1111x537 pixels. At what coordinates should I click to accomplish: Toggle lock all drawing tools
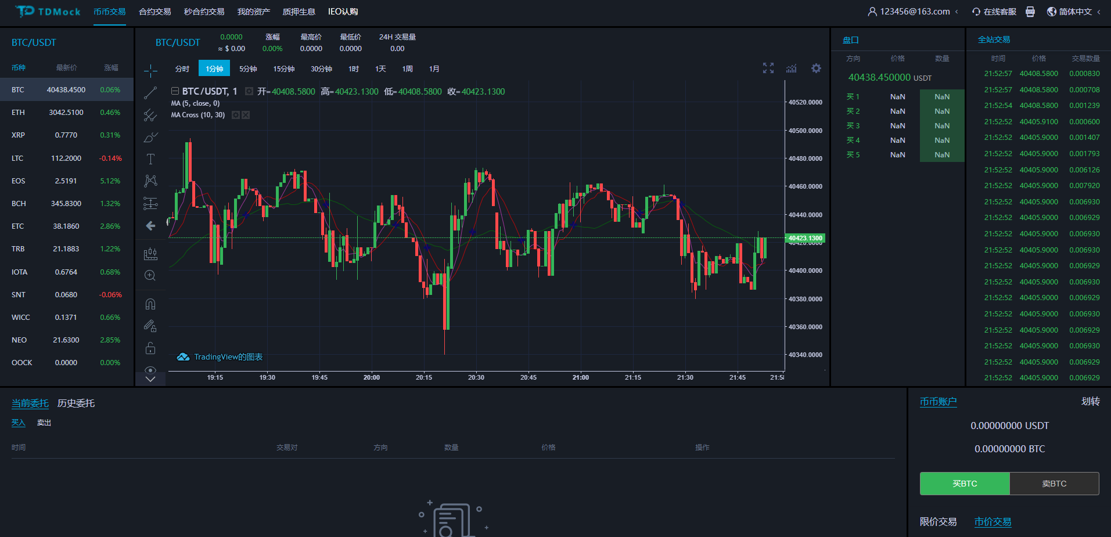150,348
